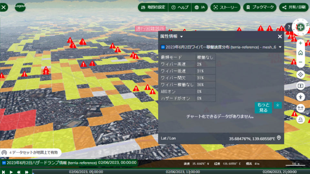This screenshot has width=310, height=174.
Task: Click the compass navigation gyroscope
Action: coord(301,27)
